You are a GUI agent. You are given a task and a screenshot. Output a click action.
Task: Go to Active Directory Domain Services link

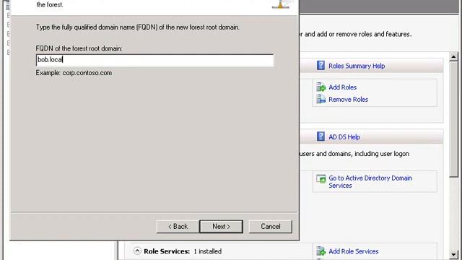370,181
